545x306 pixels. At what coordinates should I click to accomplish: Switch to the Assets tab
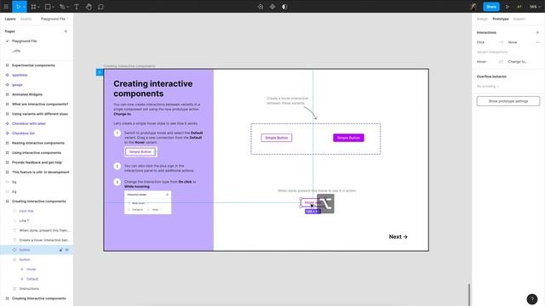click(26, 19)
